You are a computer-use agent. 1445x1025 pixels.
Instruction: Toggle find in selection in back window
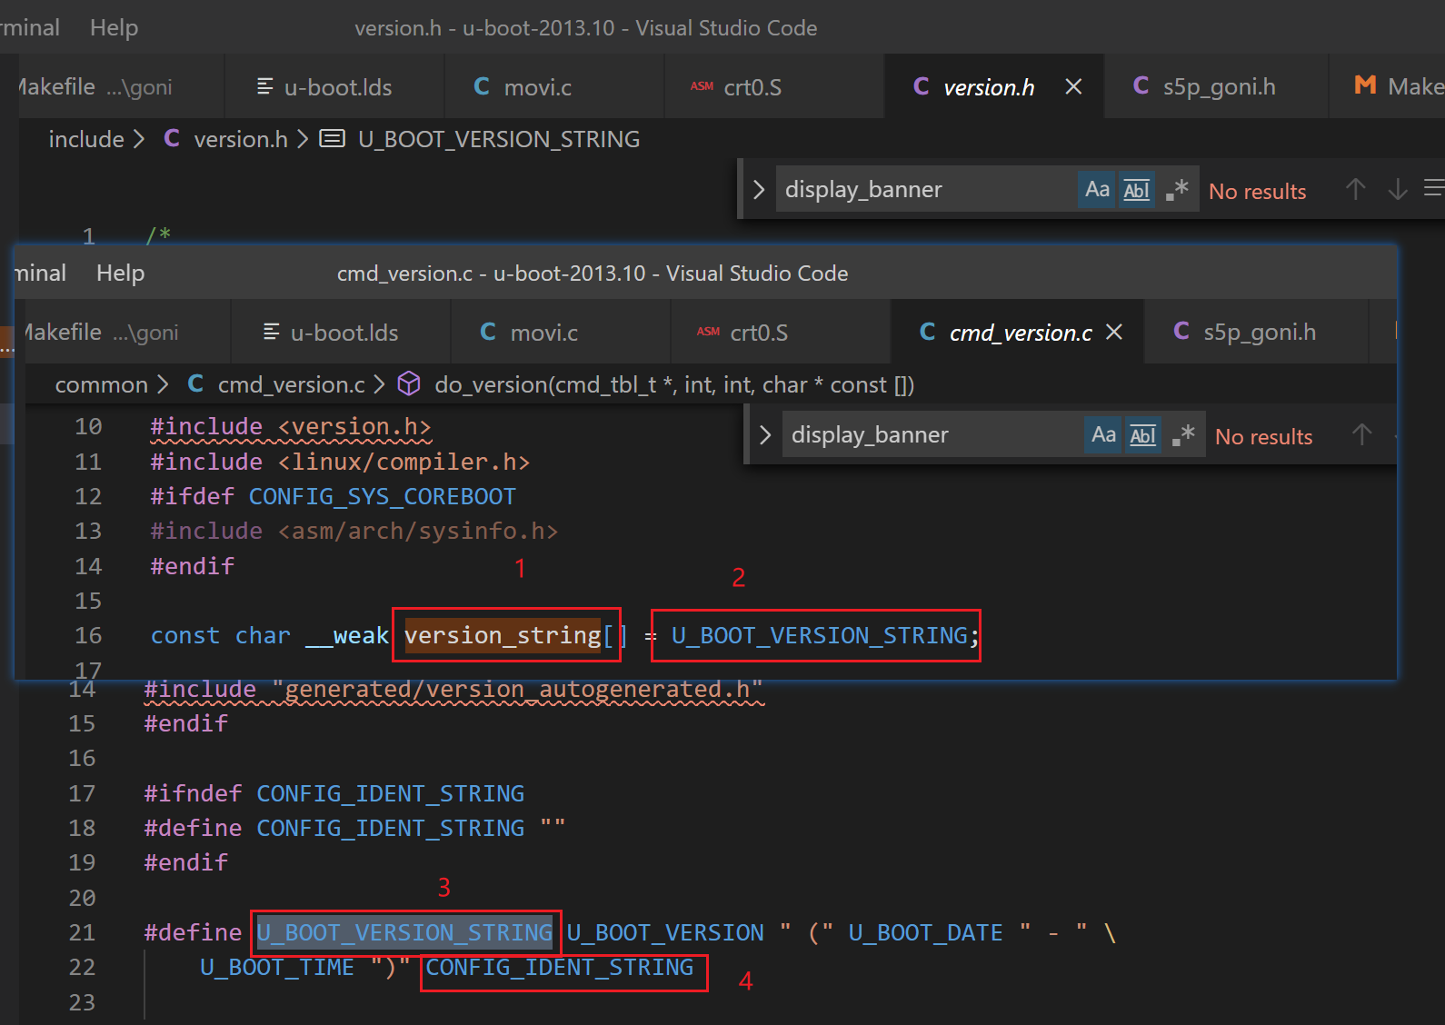(1434, 190)
